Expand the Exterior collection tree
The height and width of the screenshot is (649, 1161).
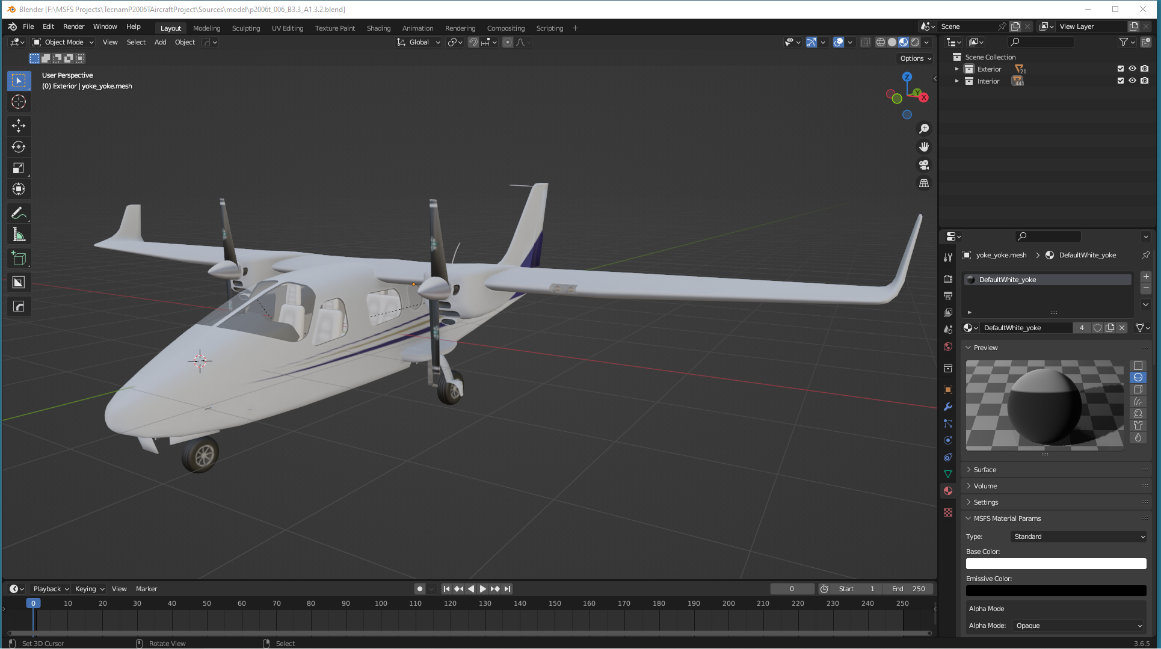click(956, 69)
